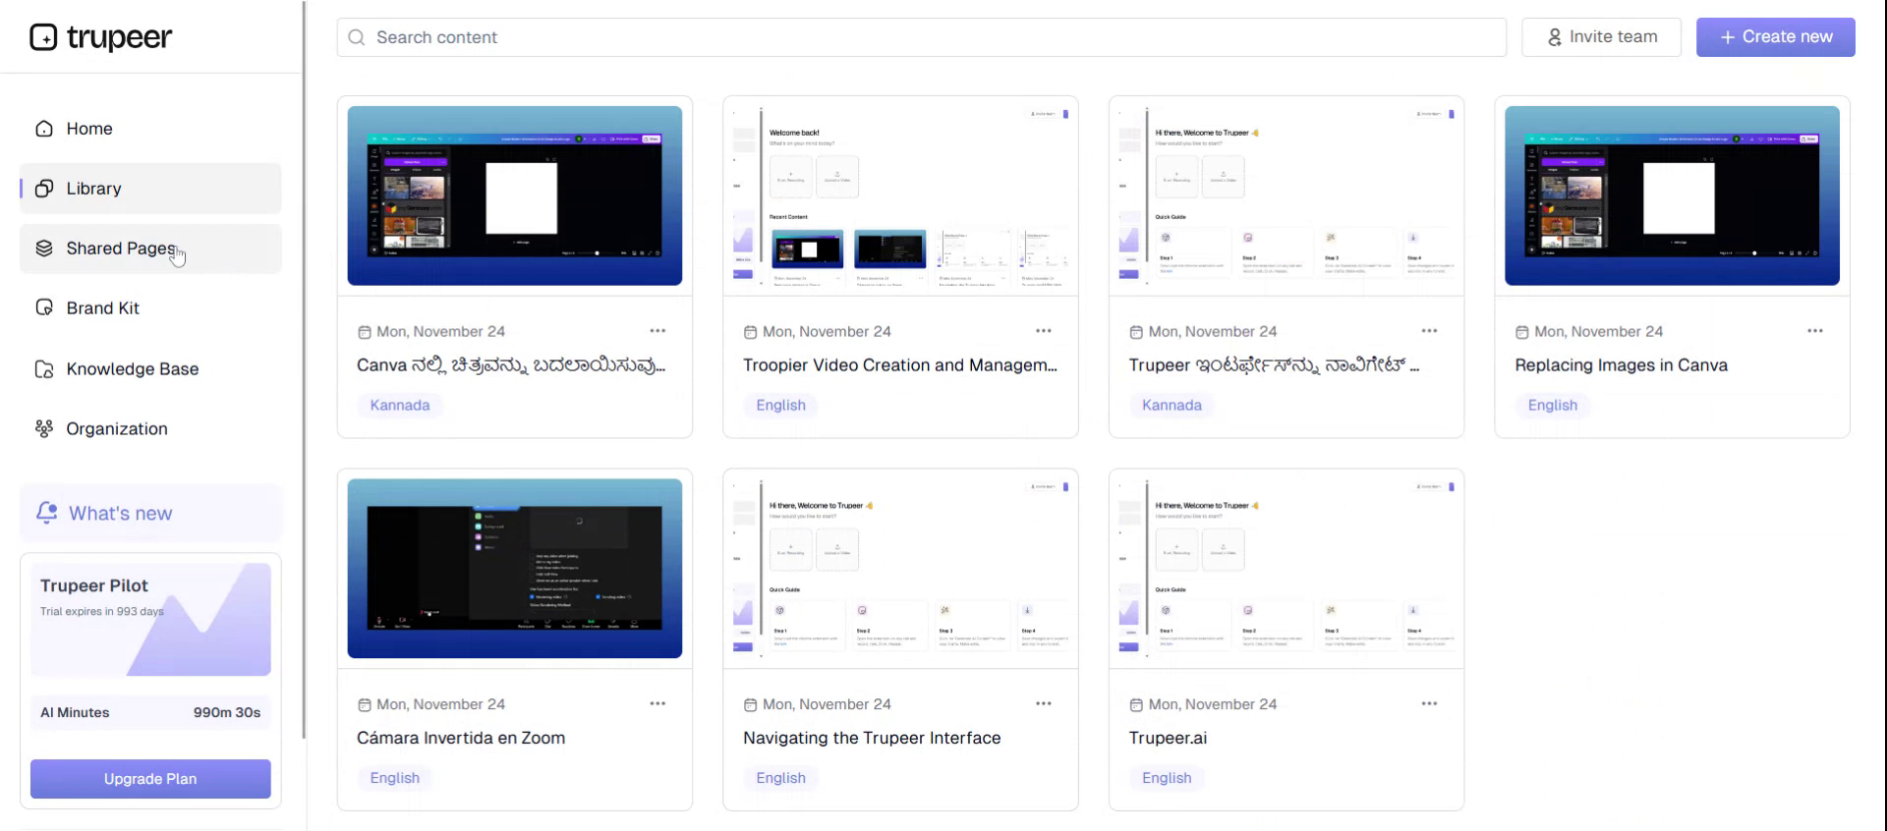Open Knowledge Base in sidebar

150,369
